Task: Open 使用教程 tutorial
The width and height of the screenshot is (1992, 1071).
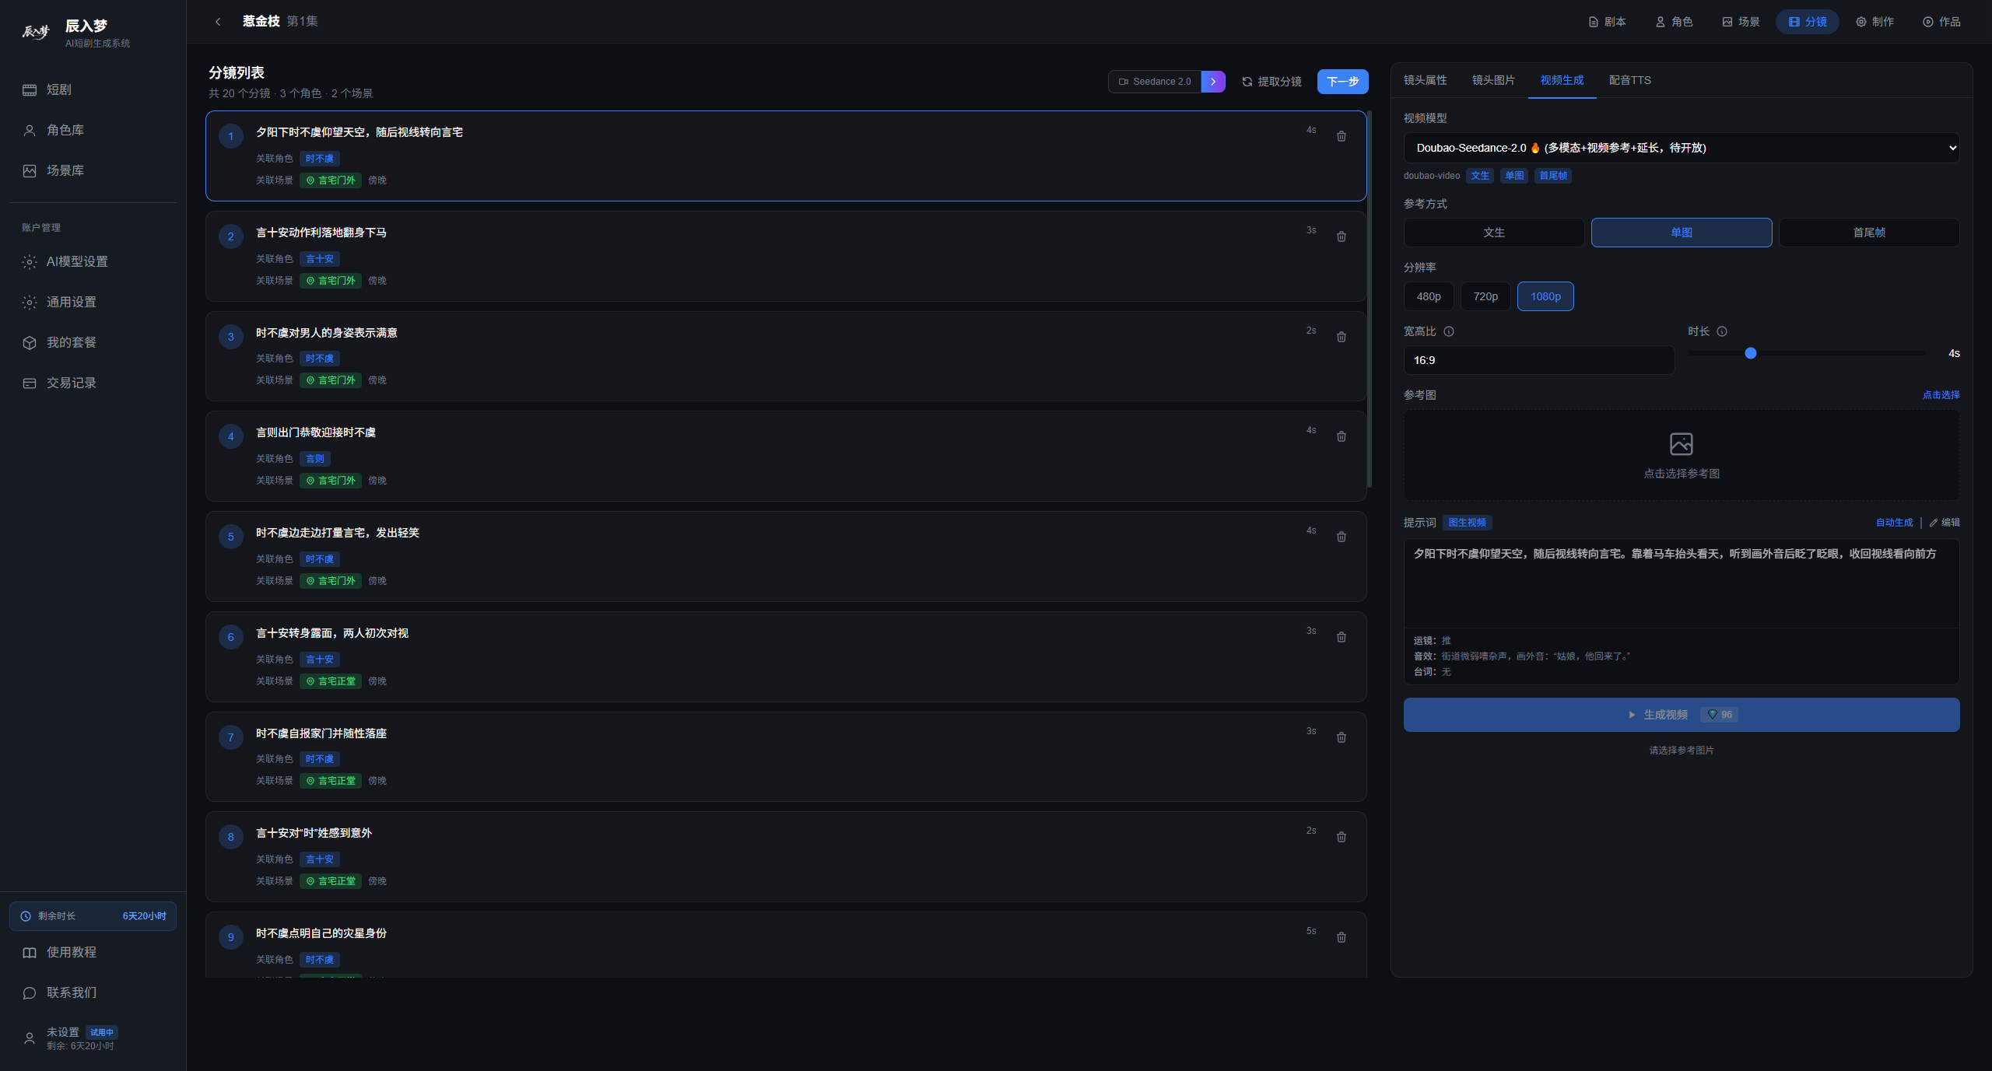Action: point(93,952)
